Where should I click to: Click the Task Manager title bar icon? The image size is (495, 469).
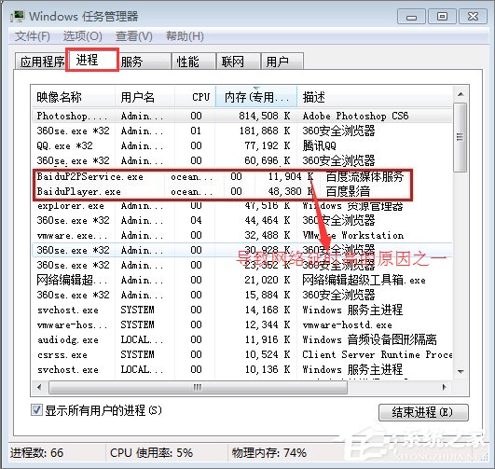[18, 17]
